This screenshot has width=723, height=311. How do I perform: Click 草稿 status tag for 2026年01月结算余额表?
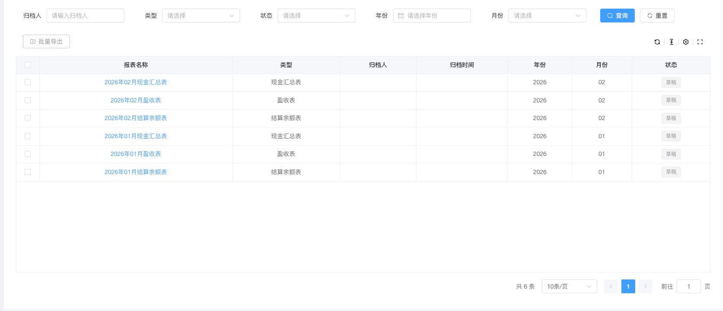[x=671, y=172]
